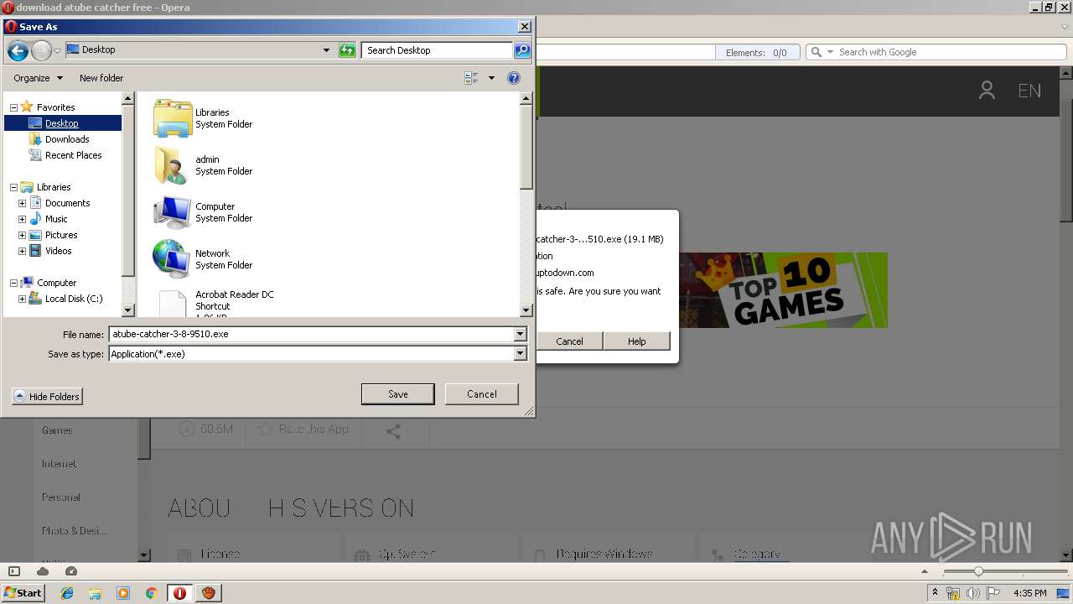The width and height of the screenshot is (1073, 604).
Task: Show hidden tray icons arrow
Action: [935, 593]
